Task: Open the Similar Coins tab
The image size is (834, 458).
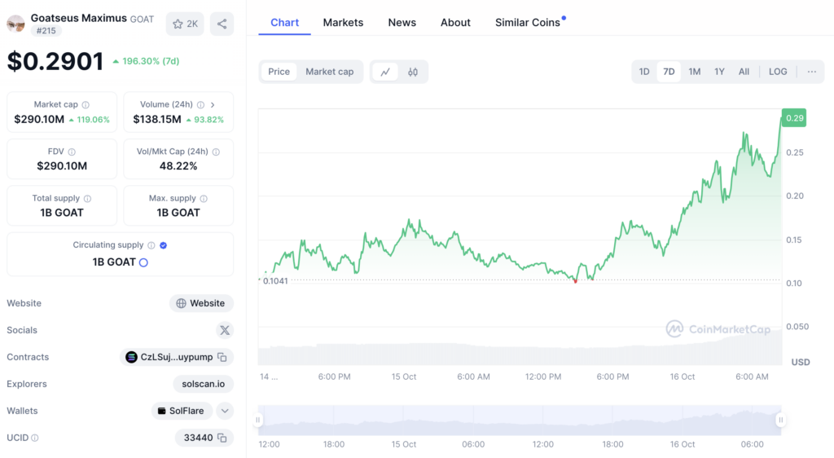Action: (528, 22)
